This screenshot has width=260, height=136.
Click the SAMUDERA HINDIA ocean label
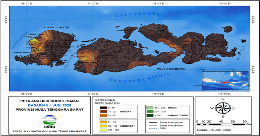pos(140,78)
